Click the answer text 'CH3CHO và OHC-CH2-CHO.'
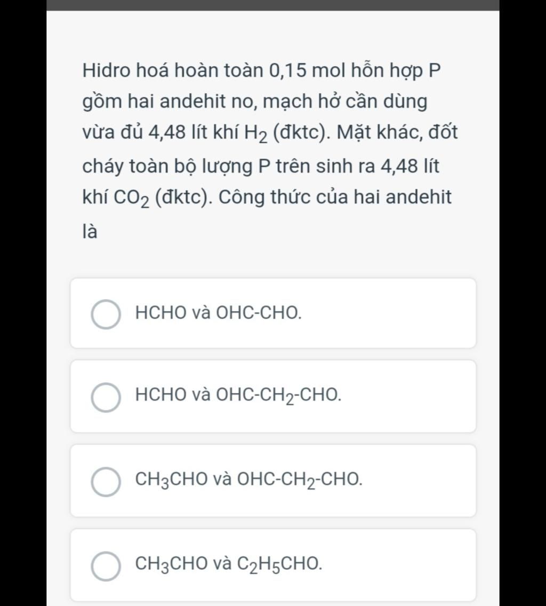This screenshot has height=606, width=546. coord(249,480)
